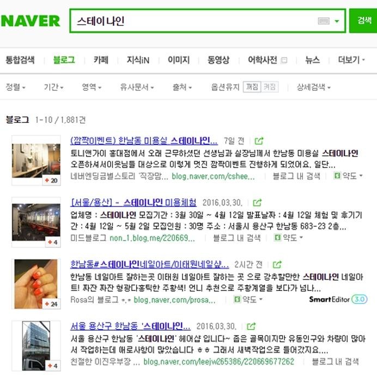Click the 약도 map icon in Rosa의 블로그 result
The height and width of the screenshot is (377, 377).
tap(237, 299)
